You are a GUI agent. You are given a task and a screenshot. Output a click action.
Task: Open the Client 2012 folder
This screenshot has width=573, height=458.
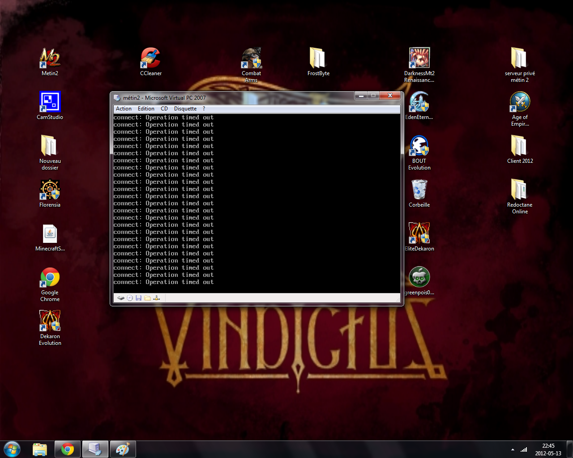click(520, 149)
